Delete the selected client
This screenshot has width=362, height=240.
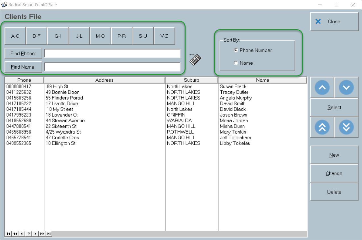(334, 192)
